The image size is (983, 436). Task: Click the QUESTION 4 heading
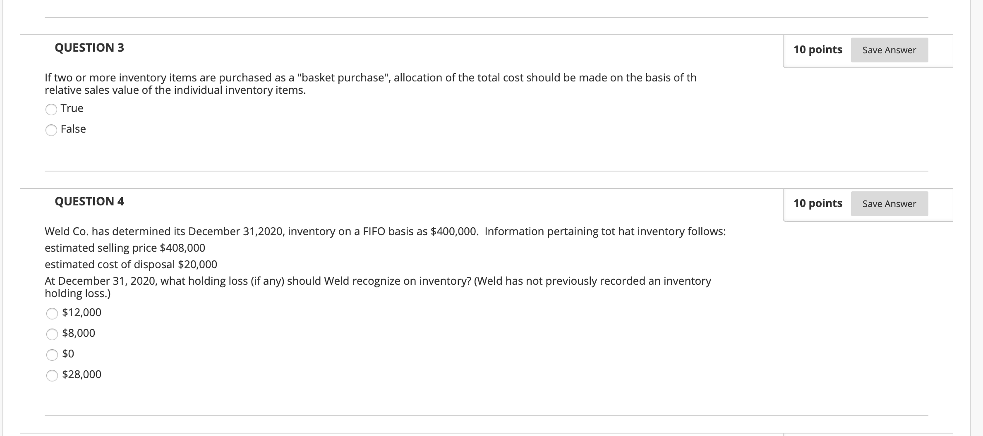coord(89,201)
